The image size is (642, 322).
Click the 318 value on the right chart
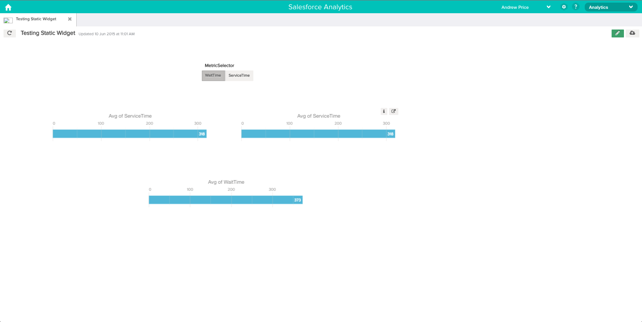[390, 134]
